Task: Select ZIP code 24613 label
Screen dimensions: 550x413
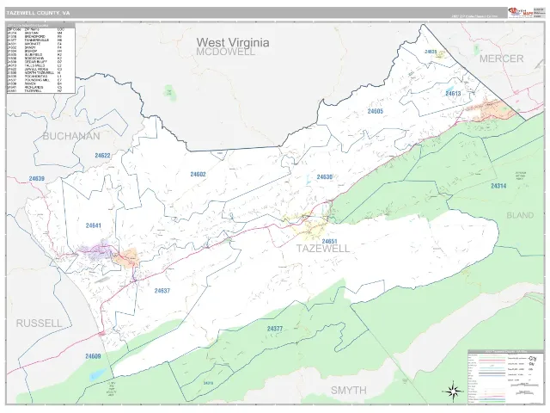Action: 453,94
